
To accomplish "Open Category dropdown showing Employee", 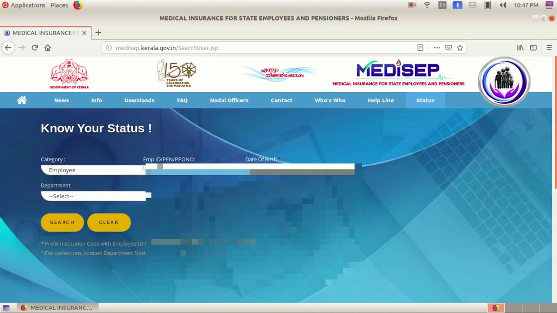I will pos(93,170).
